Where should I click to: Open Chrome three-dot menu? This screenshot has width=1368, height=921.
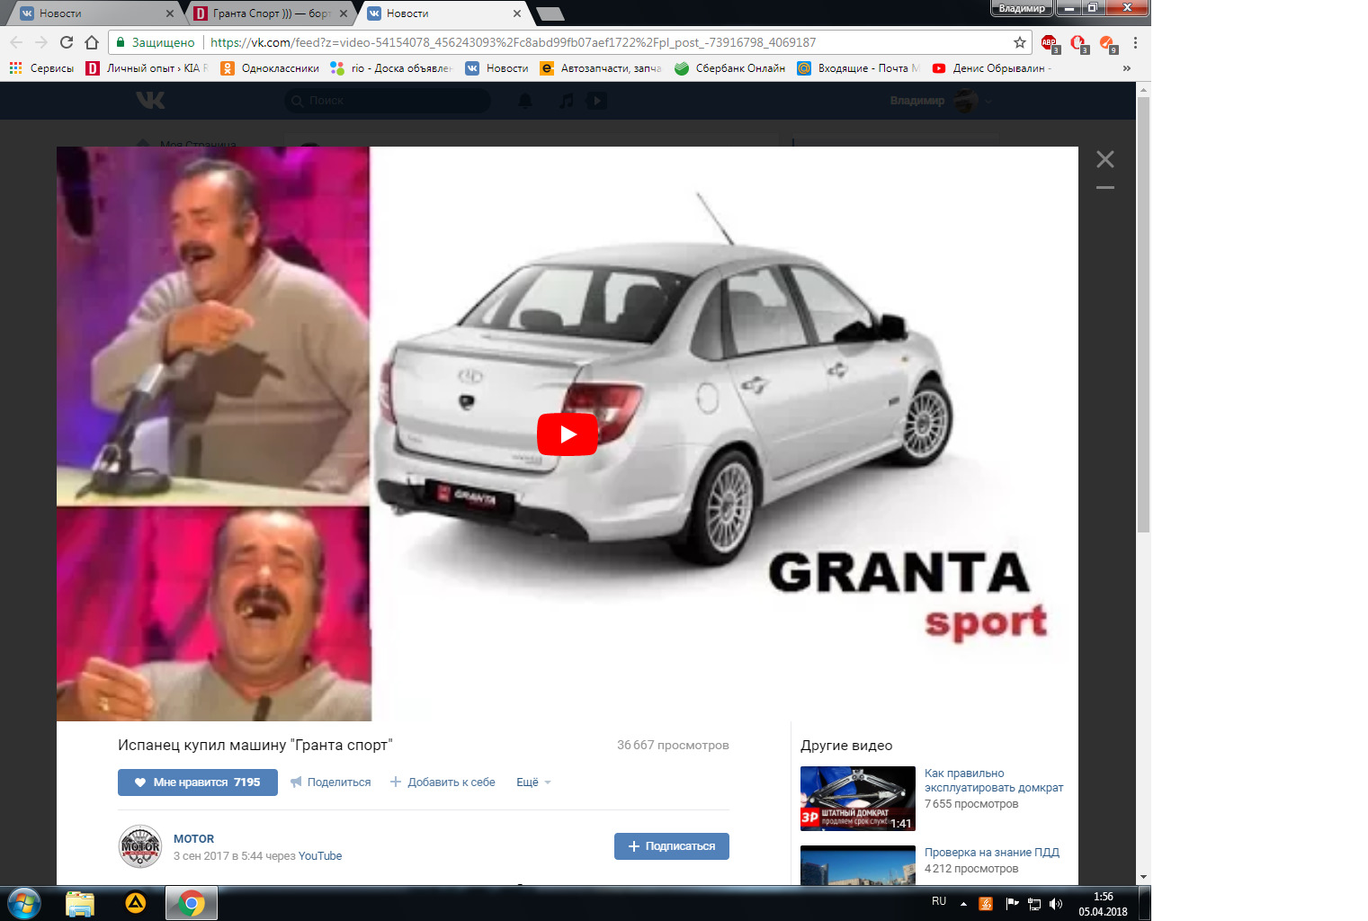[x=1135, y=42]
